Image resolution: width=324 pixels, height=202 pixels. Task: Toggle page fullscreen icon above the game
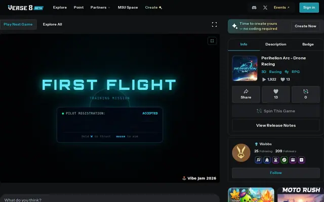(214, 25)
